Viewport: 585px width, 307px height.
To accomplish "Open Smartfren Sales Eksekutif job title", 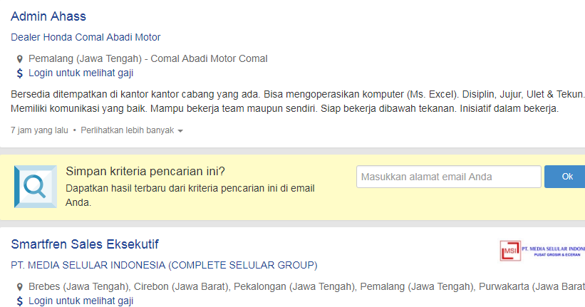I will [x=85, y=245].
